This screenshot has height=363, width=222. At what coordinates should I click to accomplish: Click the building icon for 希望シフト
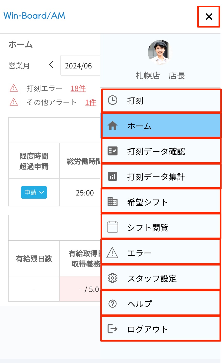click(x=112, y=202)
